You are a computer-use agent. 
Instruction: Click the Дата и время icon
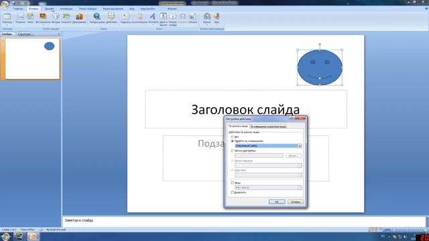(x=163, y=19)
